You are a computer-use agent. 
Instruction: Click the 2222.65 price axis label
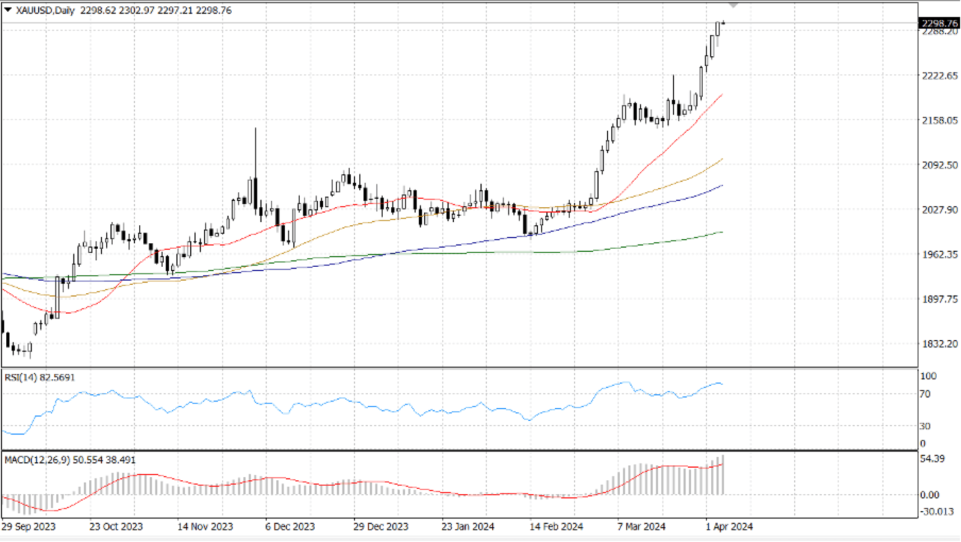[x=940, y=76]
